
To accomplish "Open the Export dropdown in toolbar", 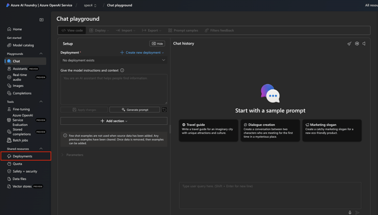I will (x=152, y=30).
